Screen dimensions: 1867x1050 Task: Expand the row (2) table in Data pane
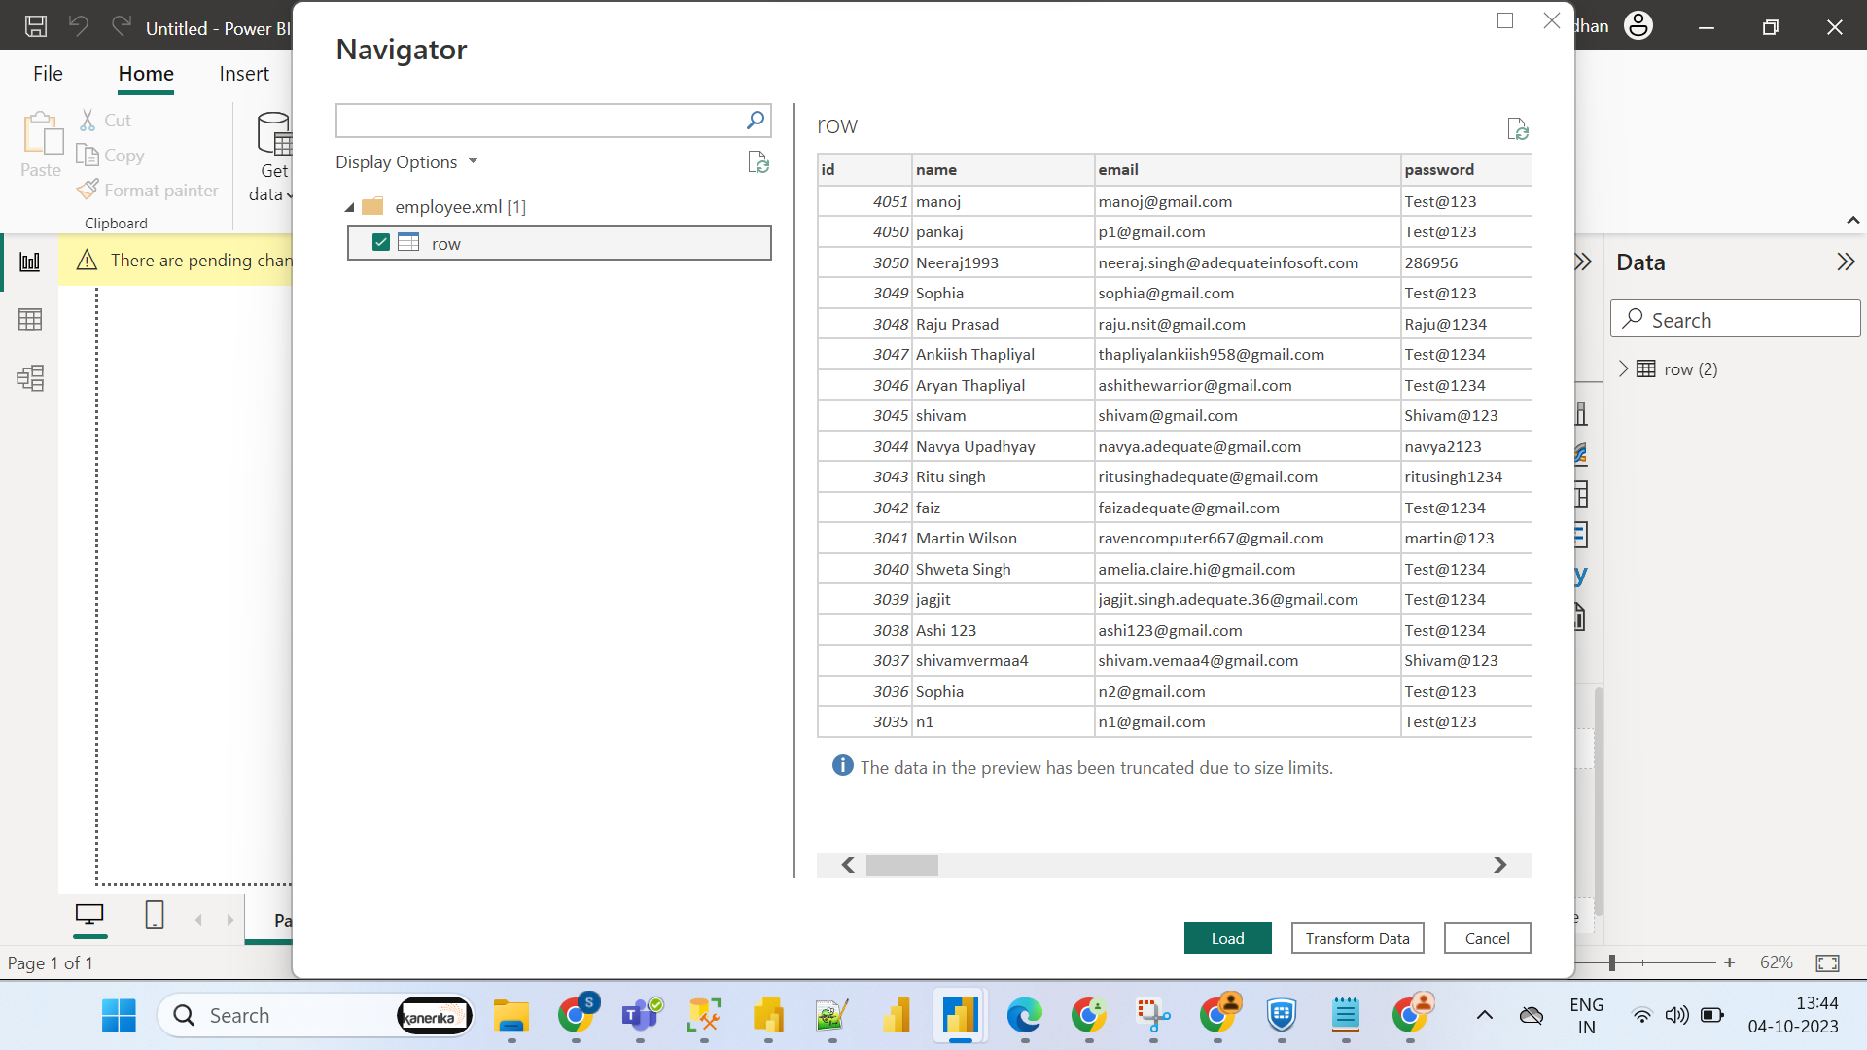(1623, 368)
